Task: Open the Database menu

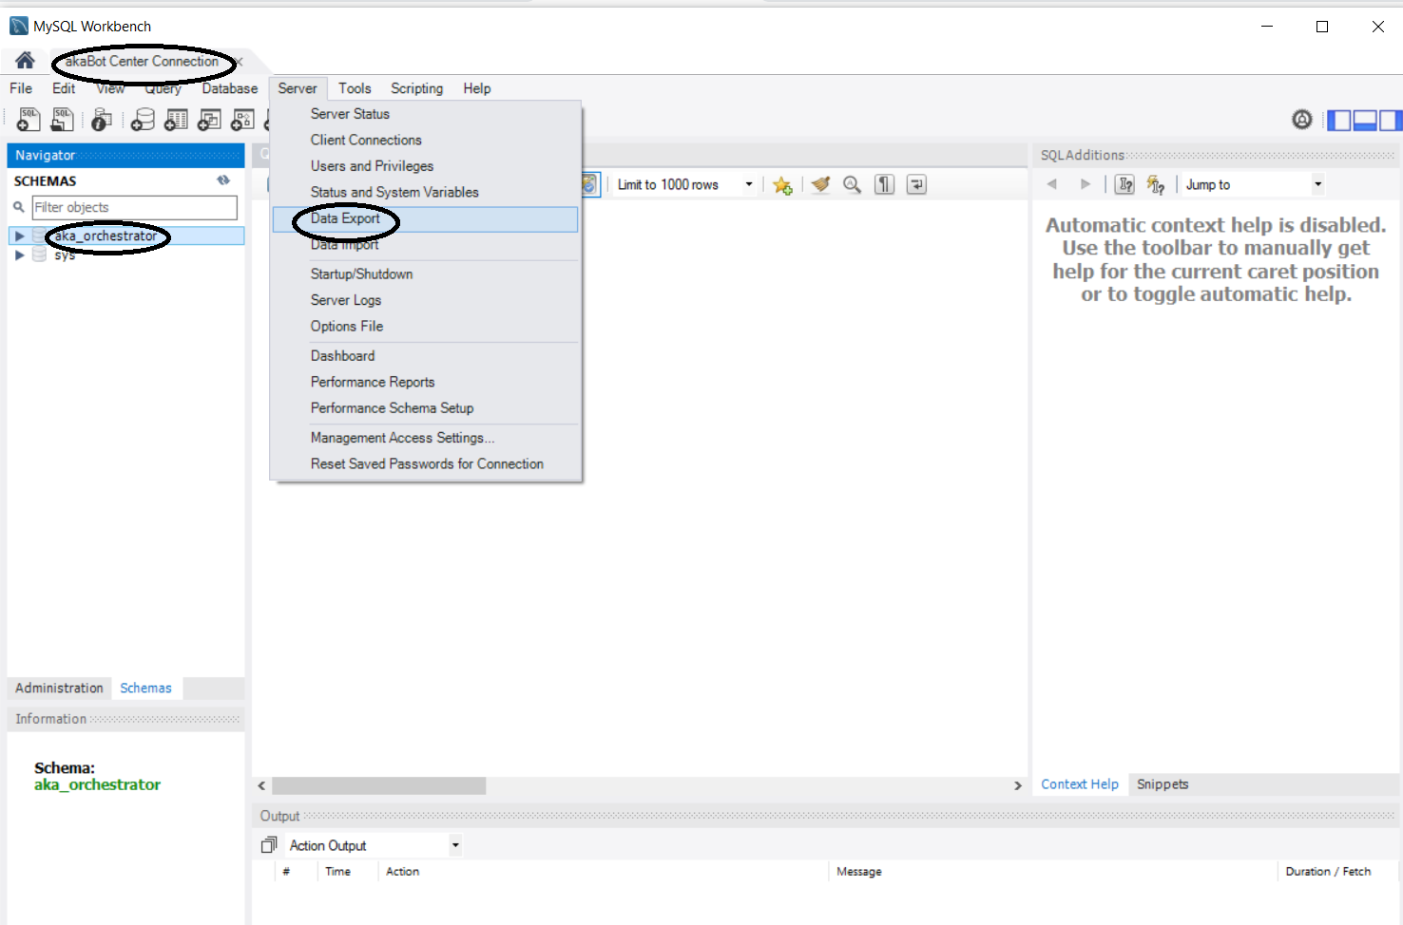Action: [x=229, y=88]
